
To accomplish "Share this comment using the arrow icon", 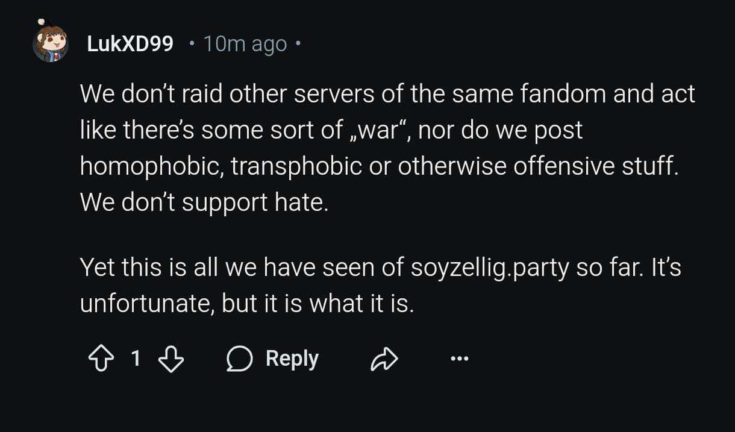I will tap(384, 360).
